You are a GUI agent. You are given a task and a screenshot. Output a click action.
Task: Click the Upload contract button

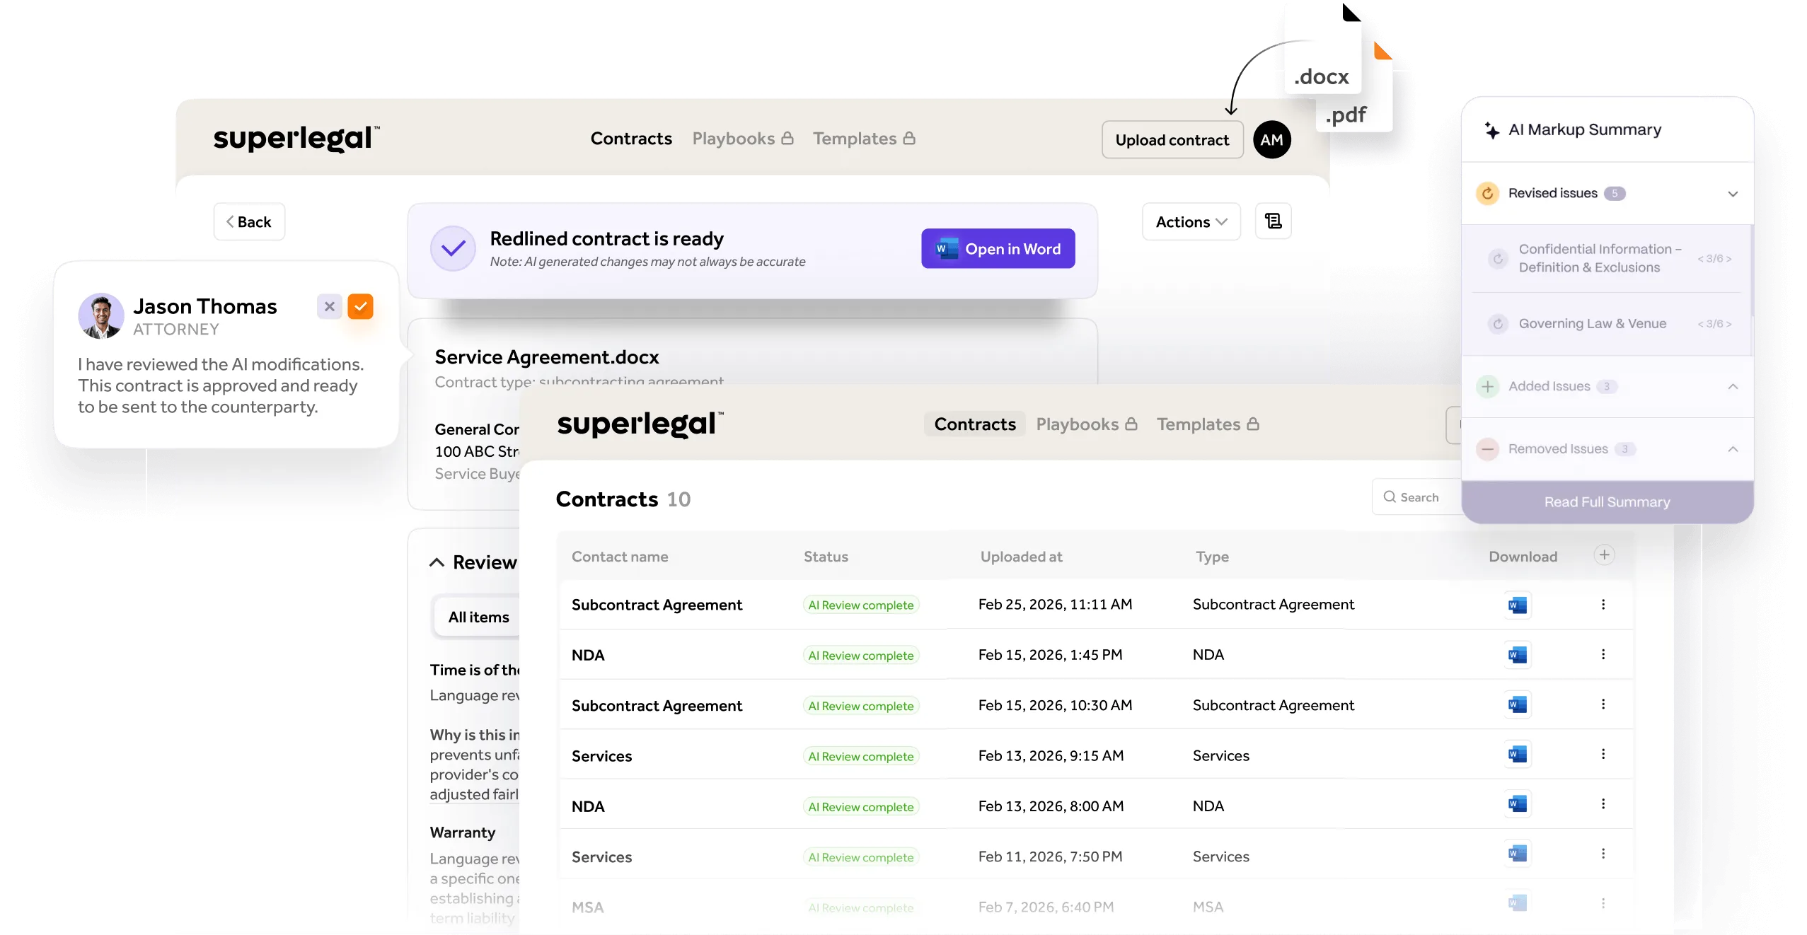pos(1172,140)
